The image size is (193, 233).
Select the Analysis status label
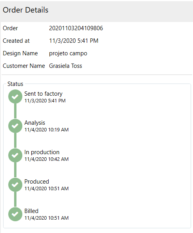35,123
